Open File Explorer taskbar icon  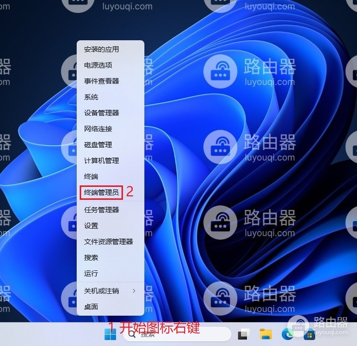266,334
